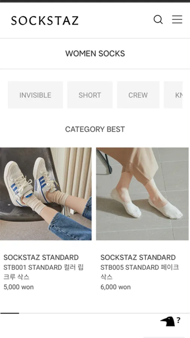Open the white fake socks product photo
Viewport: 190px width, 338px height.
142,194
